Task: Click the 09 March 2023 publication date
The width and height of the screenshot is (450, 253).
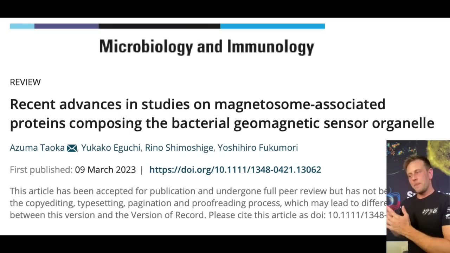Action: [x=105, y=170]
